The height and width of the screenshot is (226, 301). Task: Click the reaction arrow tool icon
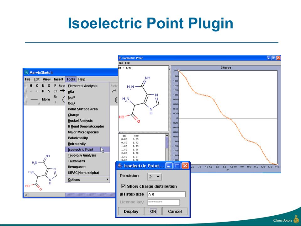pyautogui.click(x=62, y=90)
